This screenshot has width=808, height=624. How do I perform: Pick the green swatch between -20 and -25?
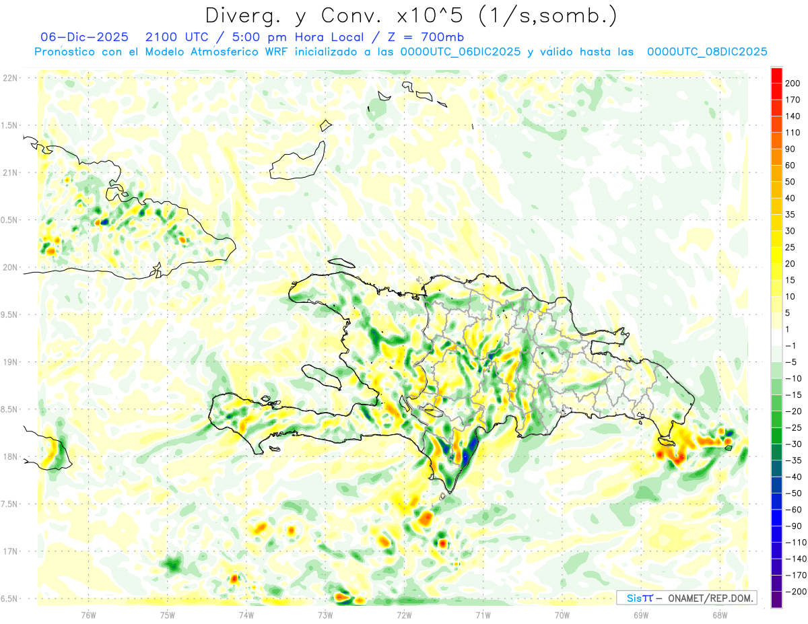point(776,419)
